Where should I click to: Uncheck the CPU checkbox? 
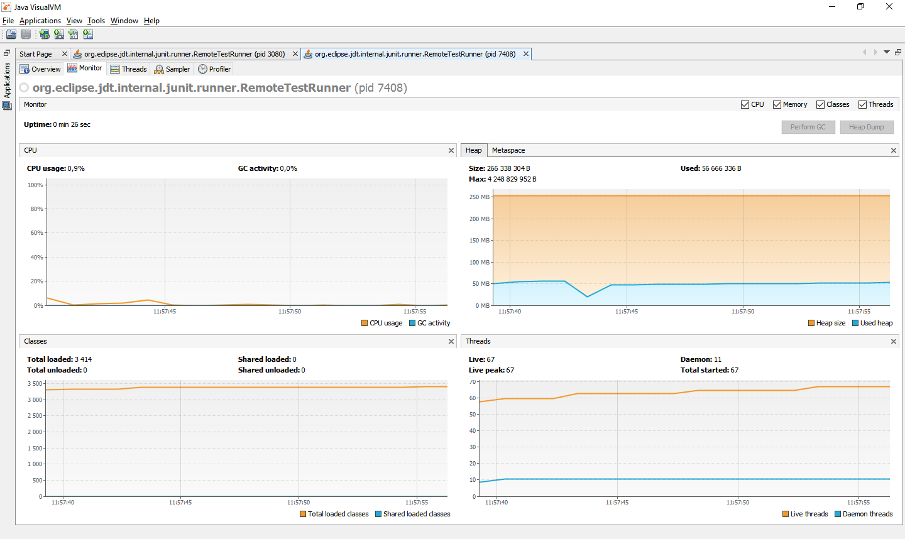[745, 105]
